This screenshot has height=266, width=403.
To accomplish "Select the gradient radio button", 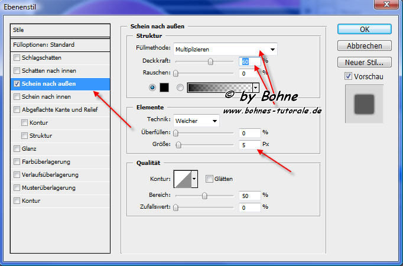I will 179,87.
